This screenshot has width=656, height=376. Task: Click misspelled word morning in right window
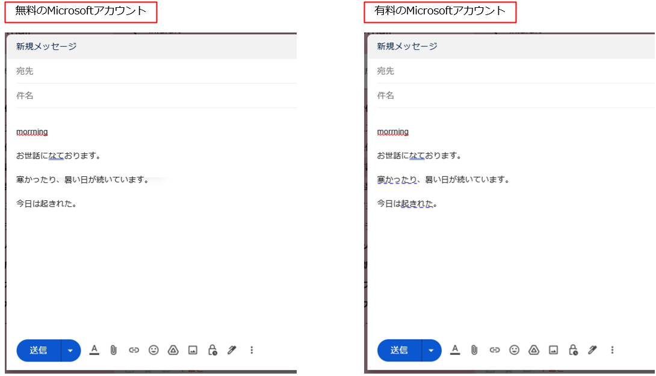pyautogui.click(x=392, y=132)
